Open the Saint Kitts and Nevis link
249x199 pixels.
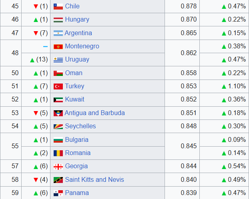[x=94, y=179]
